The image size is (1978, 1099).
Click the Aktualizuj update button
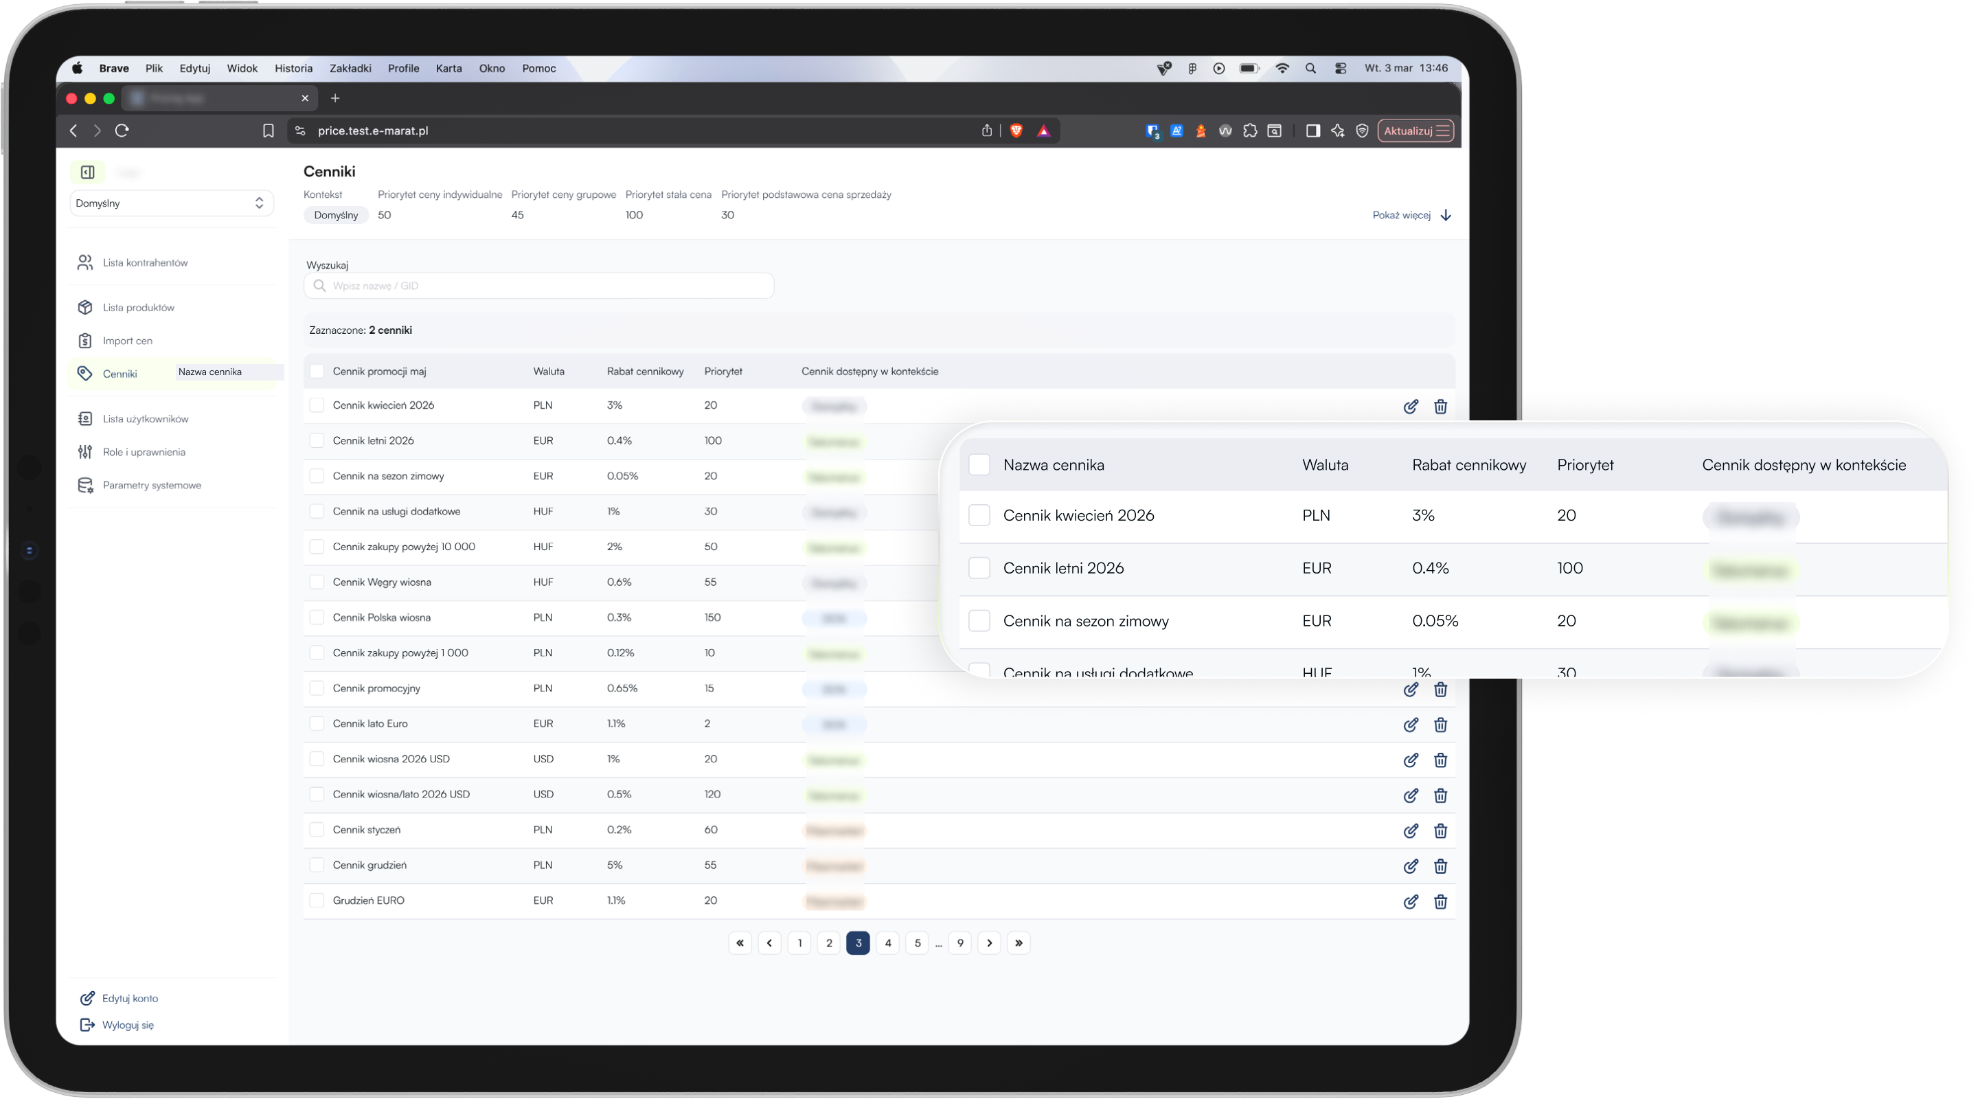[x=1415, y=131]
